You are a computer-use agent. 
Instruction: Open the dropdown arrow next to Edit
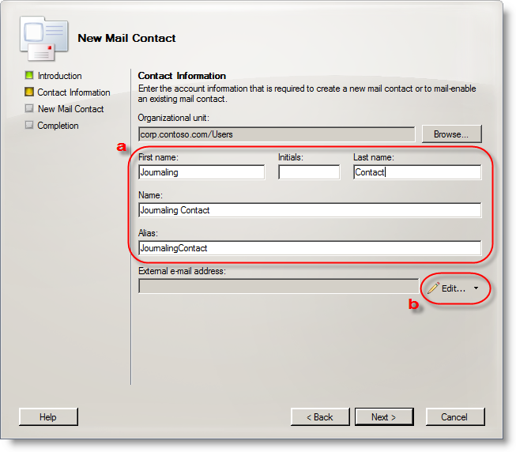point(476,288)
